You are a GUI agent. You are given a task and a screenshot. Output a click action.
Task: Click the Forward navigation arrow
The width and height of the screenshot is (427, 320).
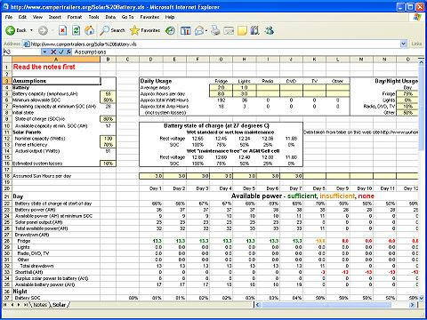click(43, 30)
